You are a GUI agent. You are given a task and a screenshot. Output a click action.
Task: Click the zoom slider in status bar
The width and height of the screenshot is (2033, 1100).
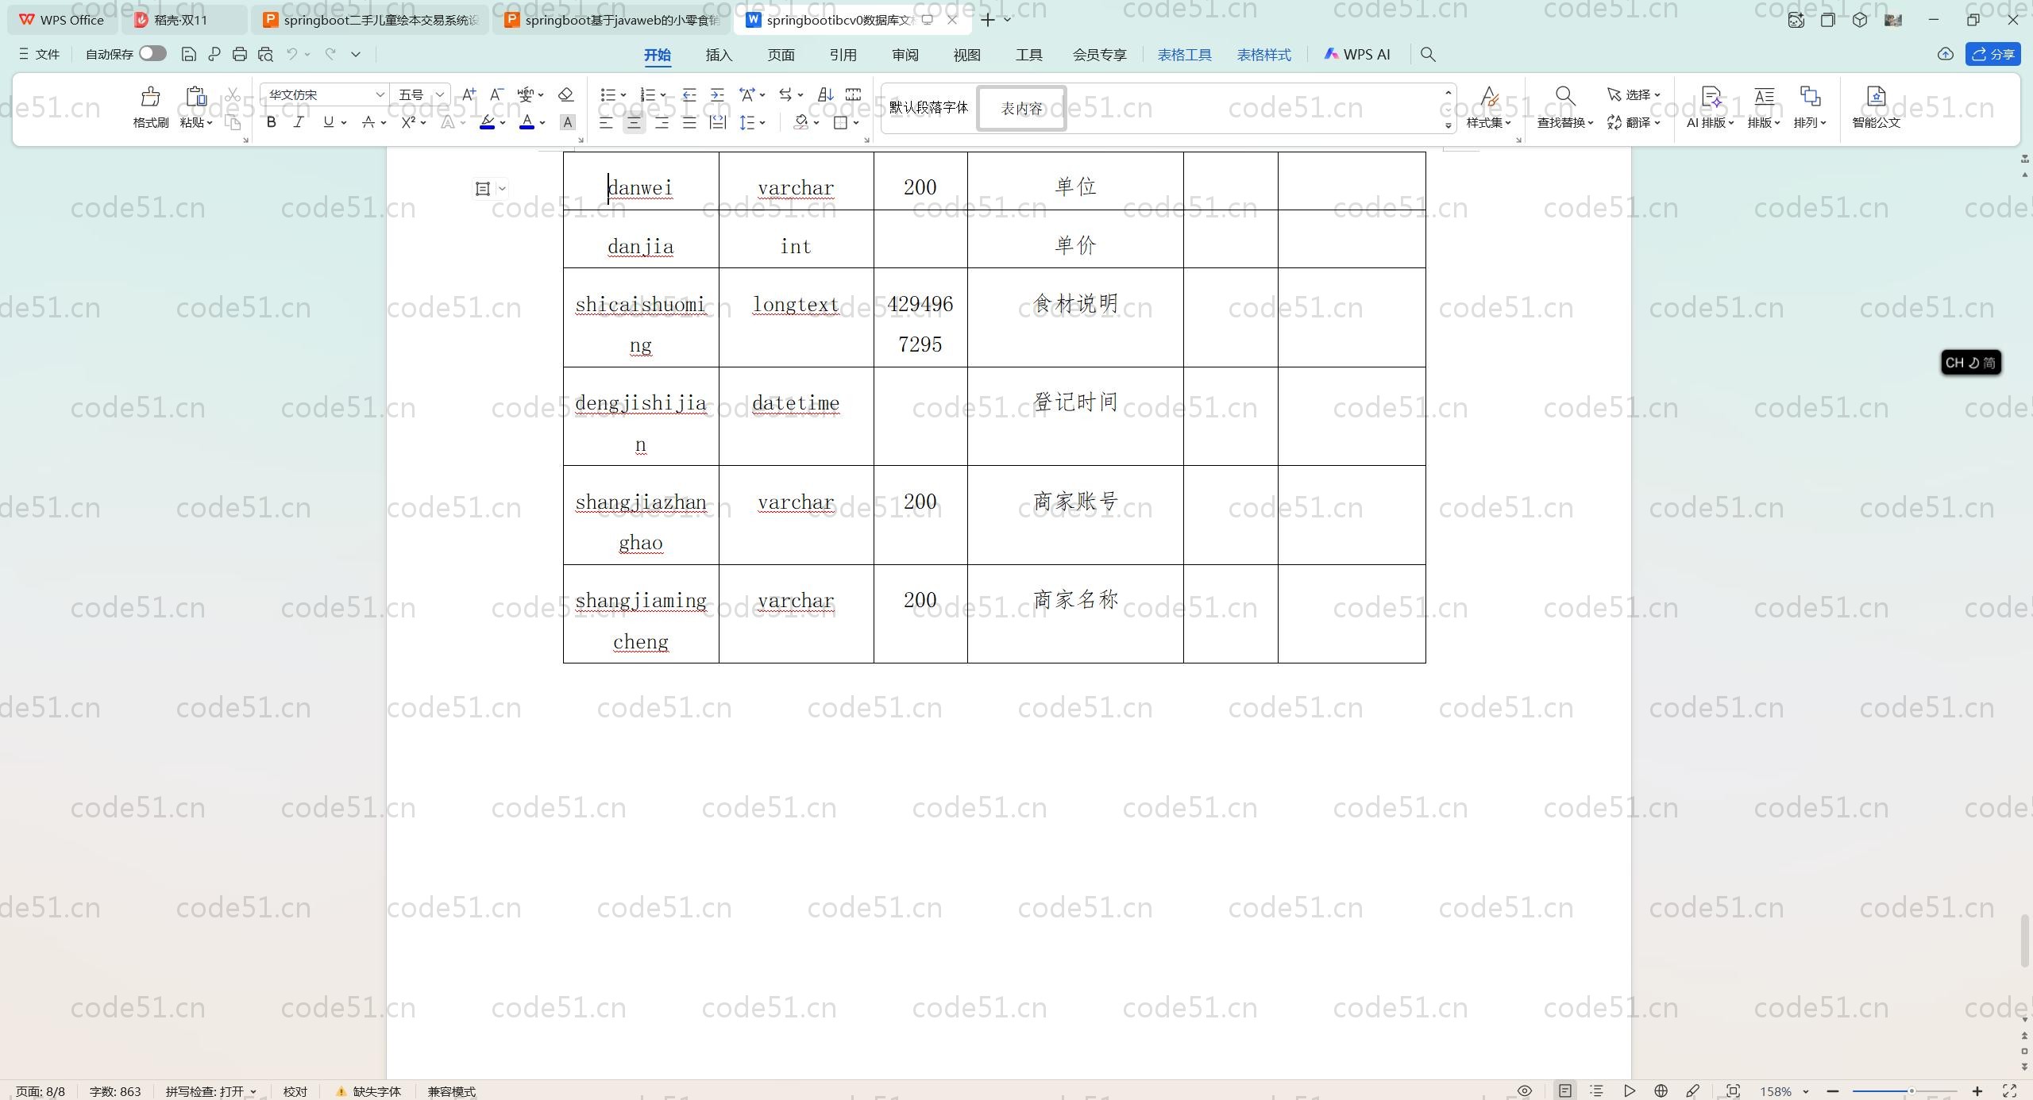tap(1906, 1091)
